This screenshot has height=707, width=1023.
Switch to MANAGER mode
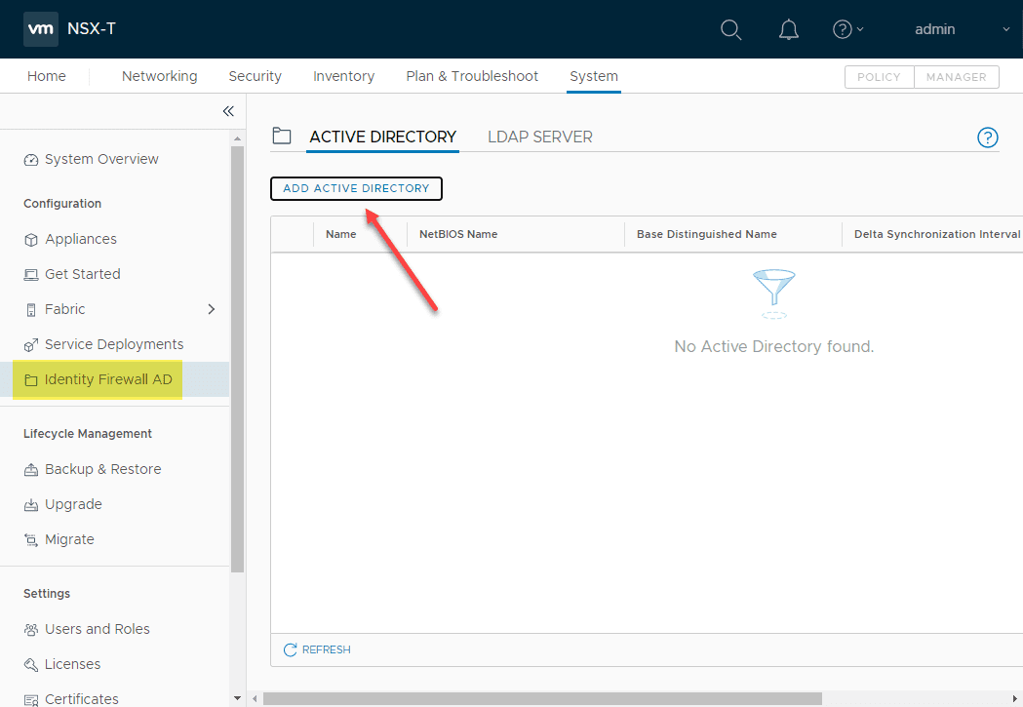(x=956, y=76)
